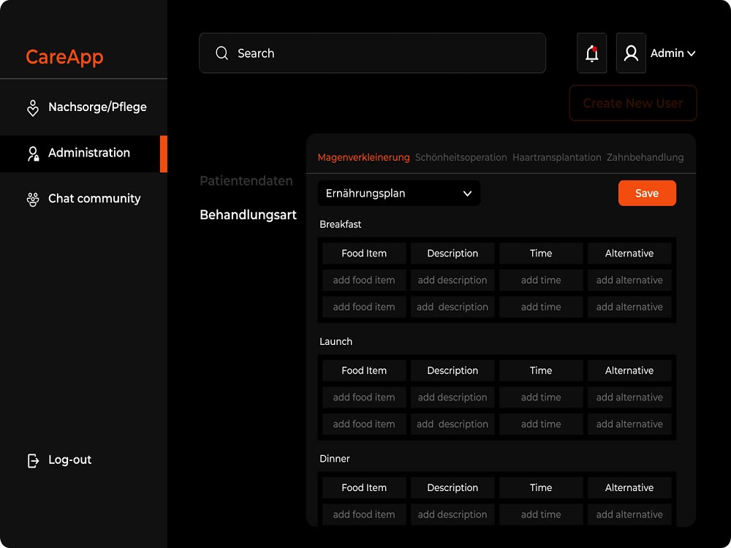The height and width of the screenshot is (548, 731).
Task: Click the orange Save button
Action: 647,194
